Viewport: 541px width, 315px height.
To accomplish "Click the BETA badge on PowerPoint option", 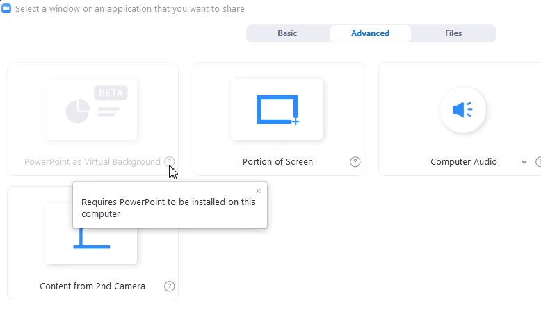I will point(111,92).
